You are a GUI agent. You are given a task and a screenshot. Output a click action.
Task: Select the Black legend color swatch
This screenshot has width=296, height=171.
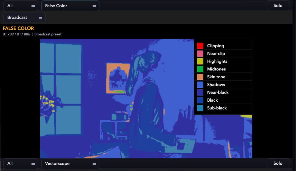click(x=200, y=100)
